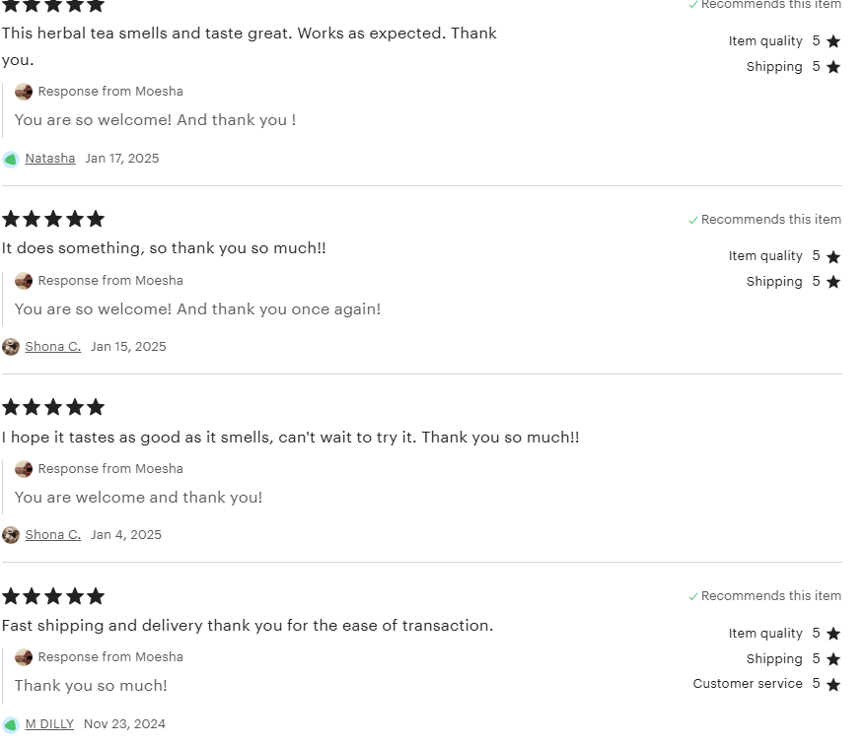Visit M DILLY's profile link
The image size is (866, 745).
49,724
